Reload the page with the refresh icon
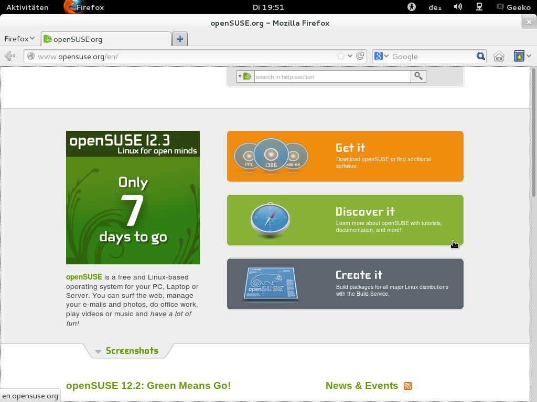This screenshot has width=537, height=402. pos(360,56)
